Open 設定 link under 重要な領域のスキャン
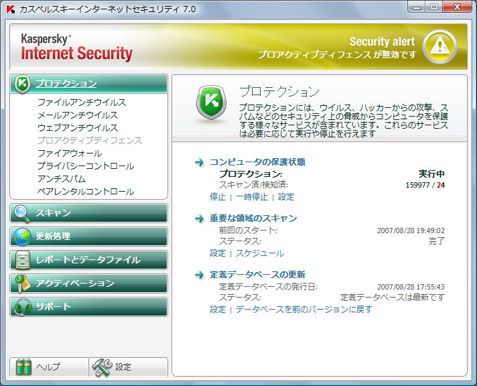Image resolution: width=477 pixels, height=386 pixels. (x=218, y=253)
